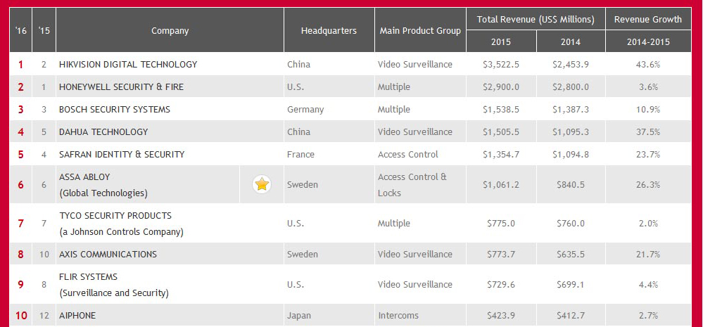Select the Company column header
Viewport: 703px width, 327px height.
(x=170, y=31)
